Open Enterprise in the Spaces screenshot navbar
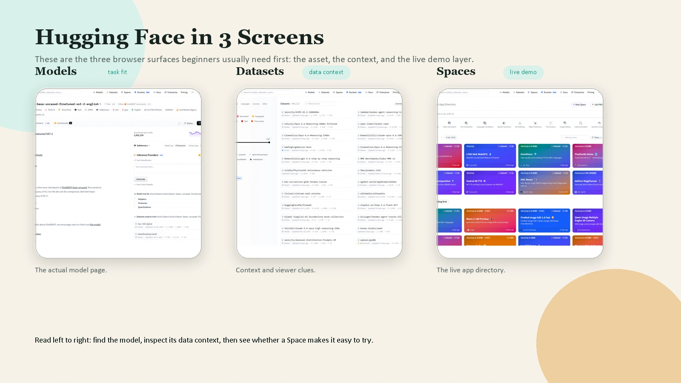This screenshot has width=681, height=383. click(577, 92)
